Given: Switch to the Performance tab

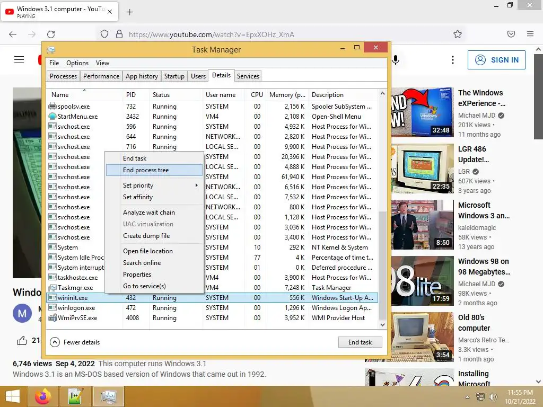Looking at the screenshot, I should click(101, 76).
